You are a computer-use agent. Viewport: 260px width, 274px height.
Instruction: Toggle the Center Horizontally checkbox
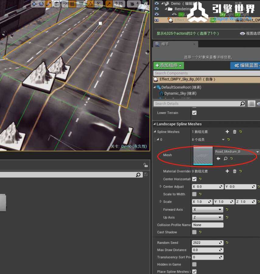pyautogui.click(x=194, y=179)
